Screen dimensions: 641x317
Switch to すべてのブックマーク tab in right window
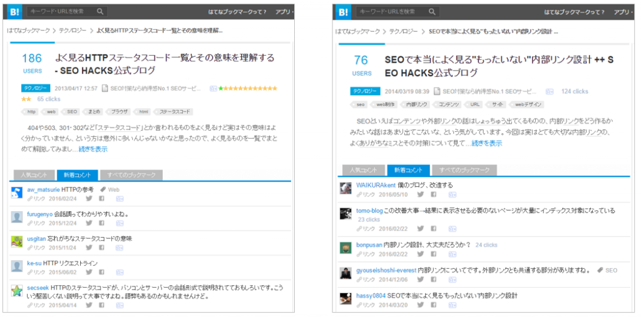pyautogui.click(x=464, y=170)
